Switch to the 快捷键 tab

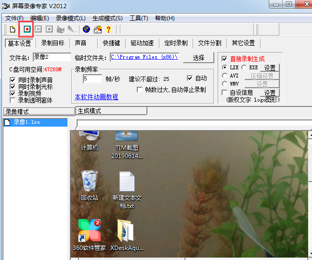point(111,43)
